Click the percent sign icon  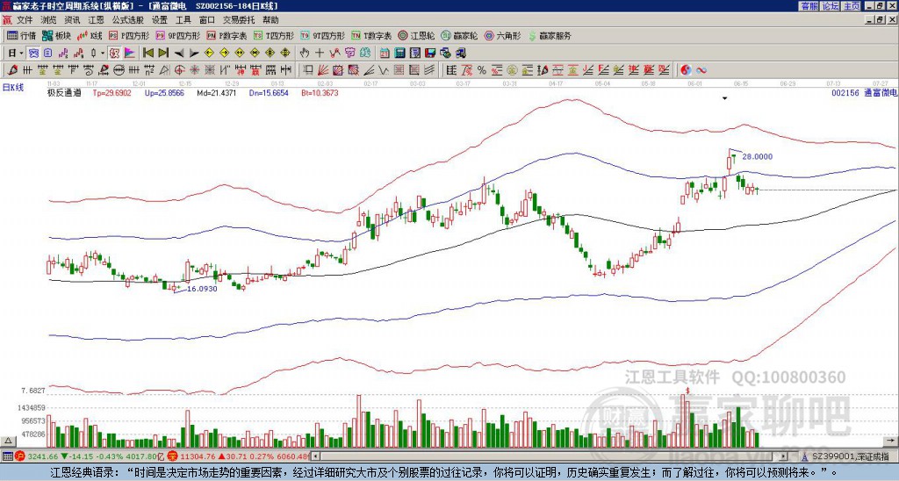pos(482,70)
